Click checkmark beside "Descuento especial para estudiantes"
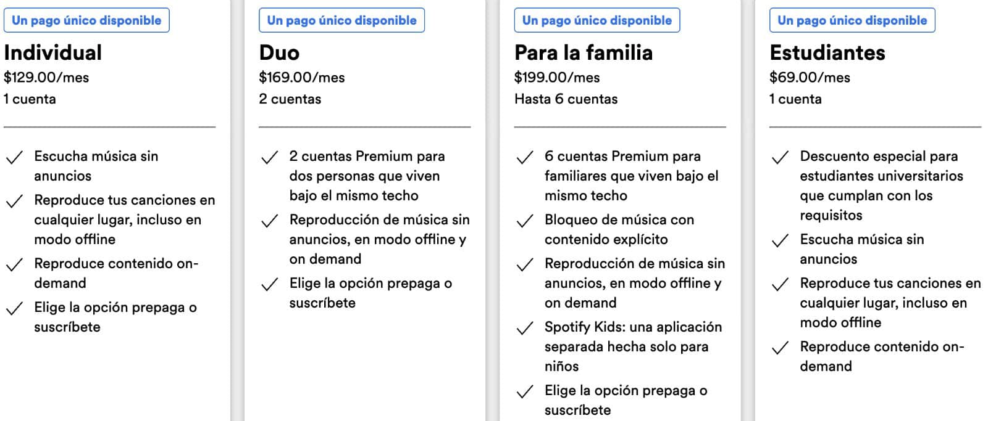988x421 pixels. tap(780, 158)
